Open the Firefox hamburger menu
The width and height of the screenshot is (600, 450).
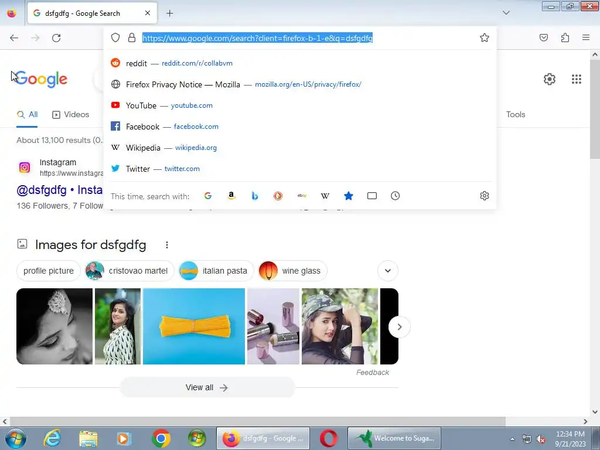[586, 37]
